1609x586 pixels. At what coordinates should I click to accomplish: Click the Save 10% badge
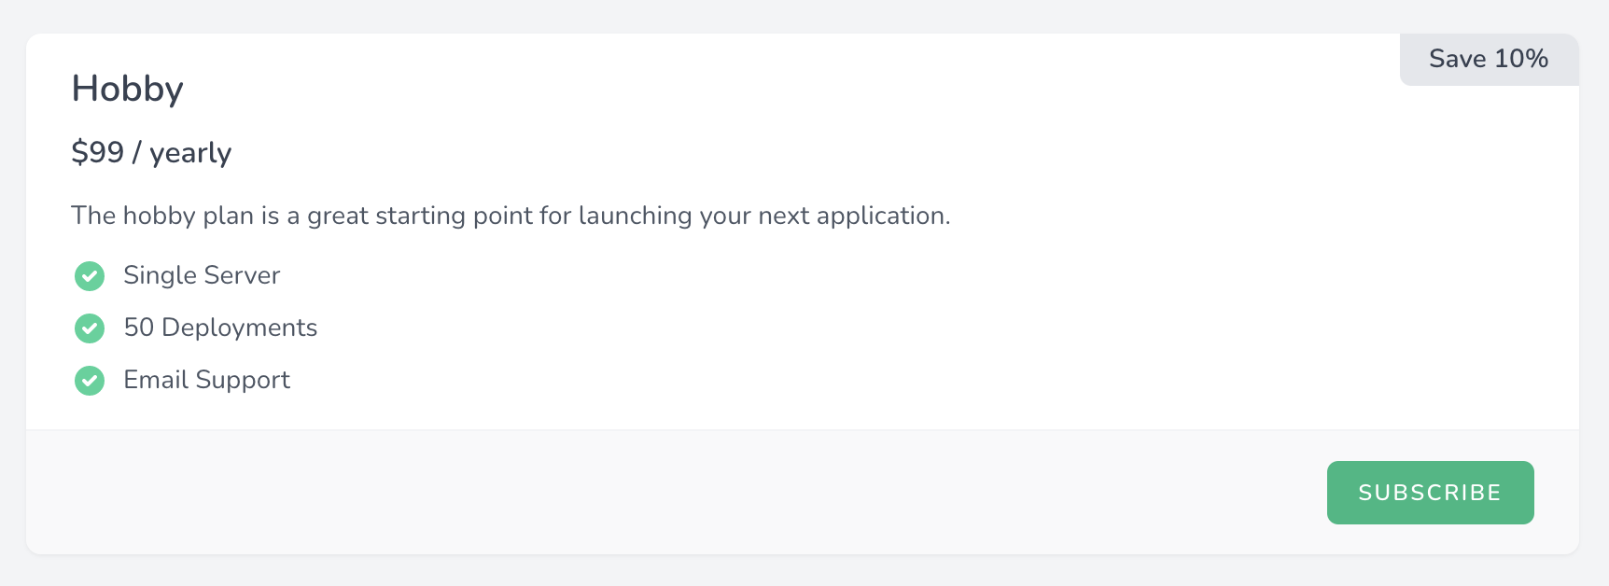pos(1489,59)
